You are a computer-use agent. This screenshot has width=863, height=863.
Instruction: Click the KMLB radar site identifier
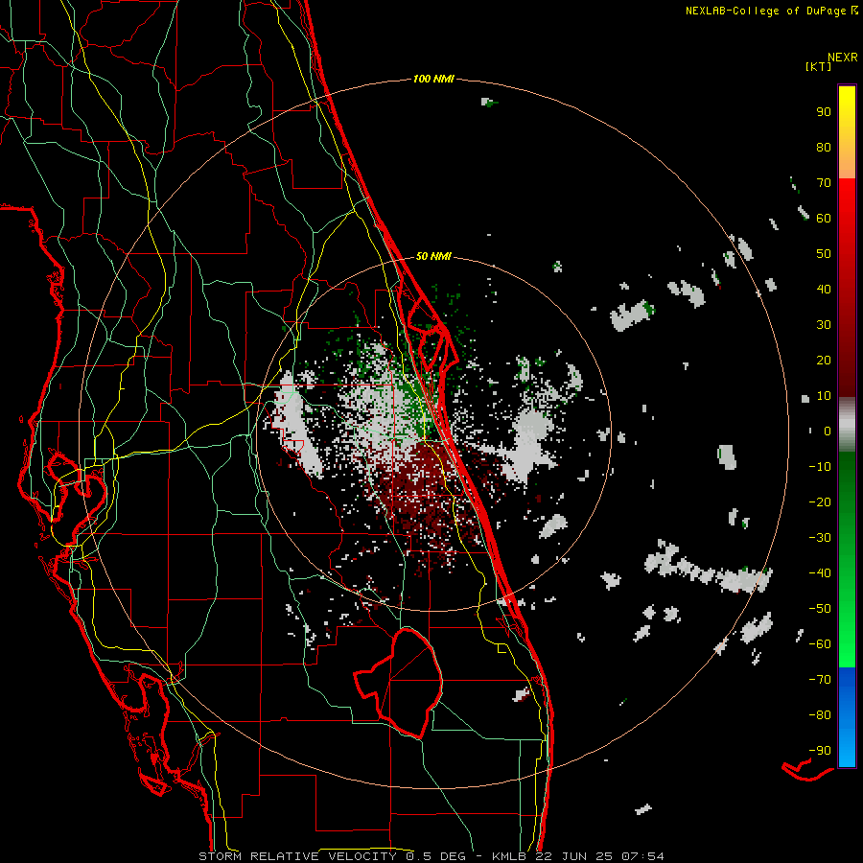click(x=509, y=856)
